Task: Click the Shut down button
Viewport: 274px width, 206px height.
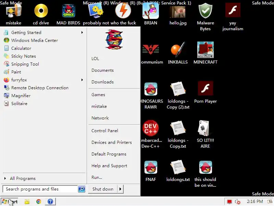Action: (103, 189)
